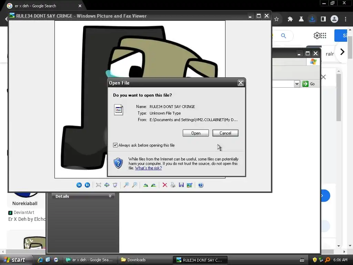Rotate image counterclockwise
Image resolution: width=353 pixels, height=265 pixels.
tap(153, 185)
